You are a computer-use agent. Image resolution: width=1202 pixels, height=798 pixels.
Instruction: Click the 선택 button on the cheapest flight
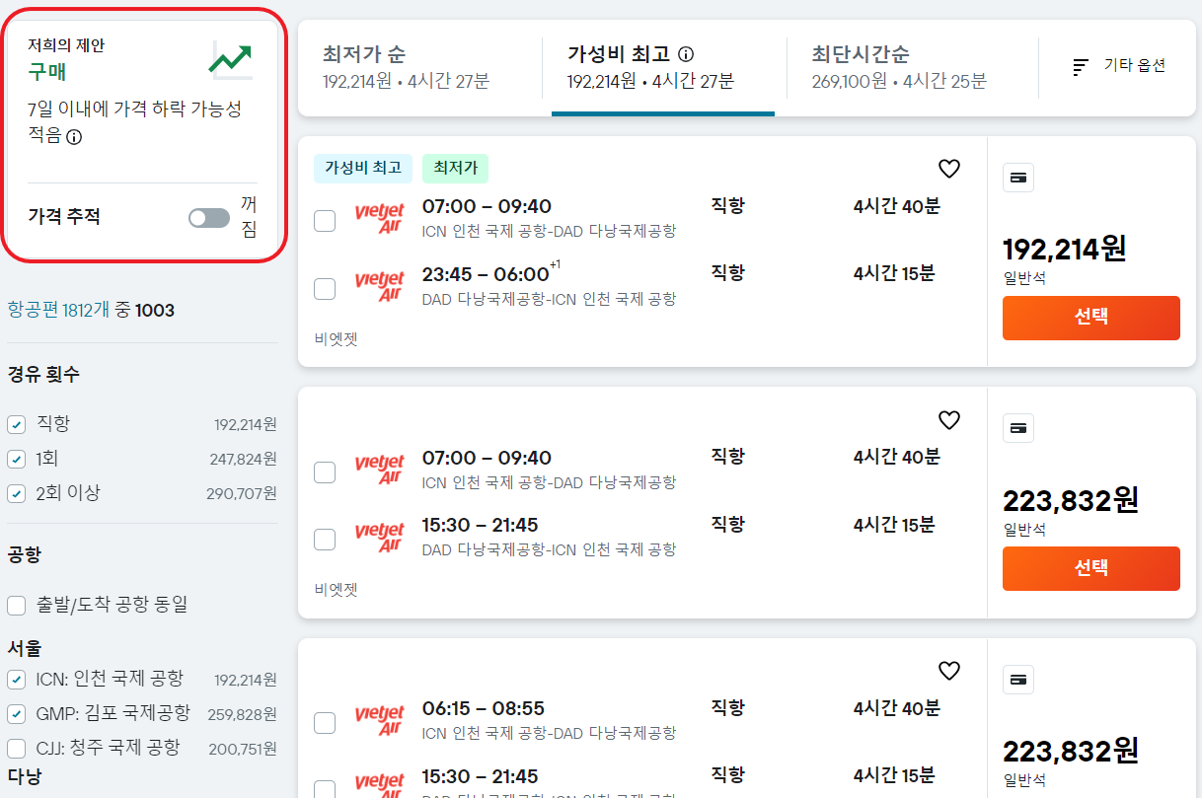tap(1090, 318)
